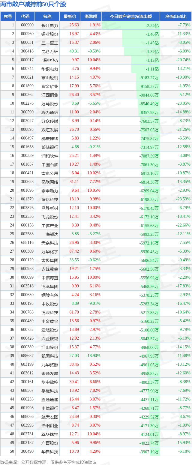Click stock code 688116
Screen dimensions: 192x465
27,243
